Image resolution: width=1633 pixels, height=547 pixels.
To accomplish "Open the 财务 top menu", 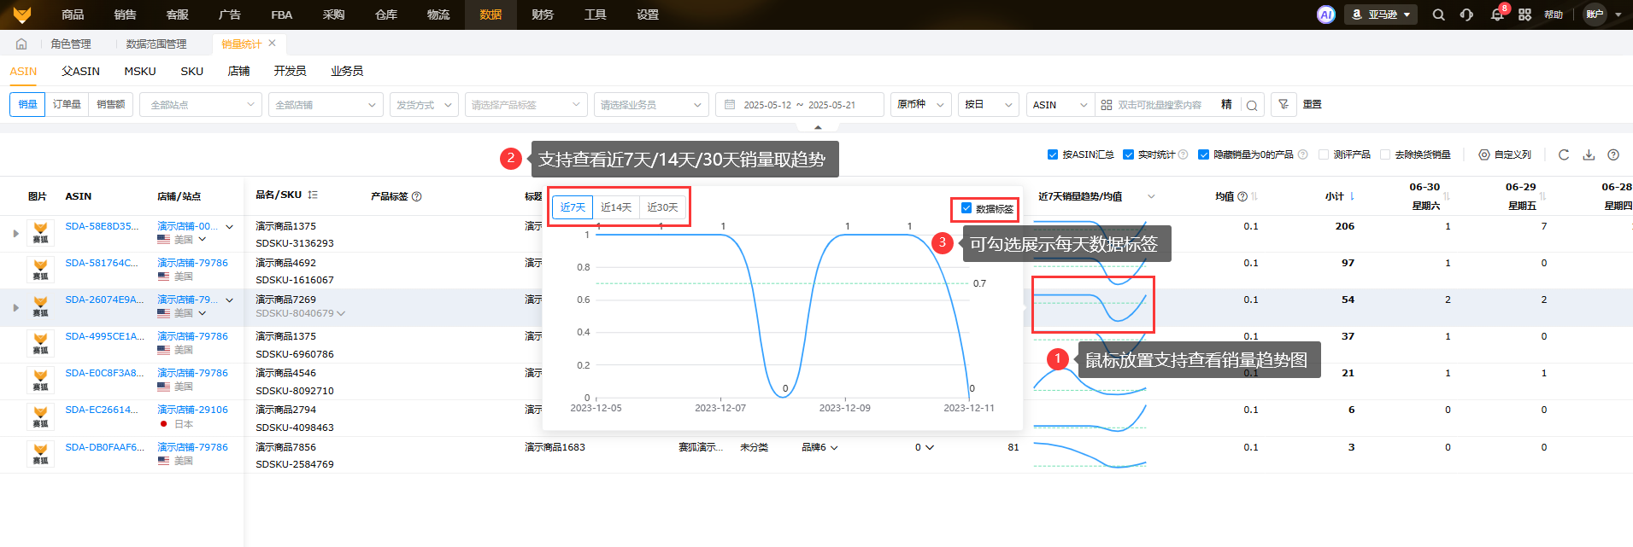I will click(x=543, y=15).
